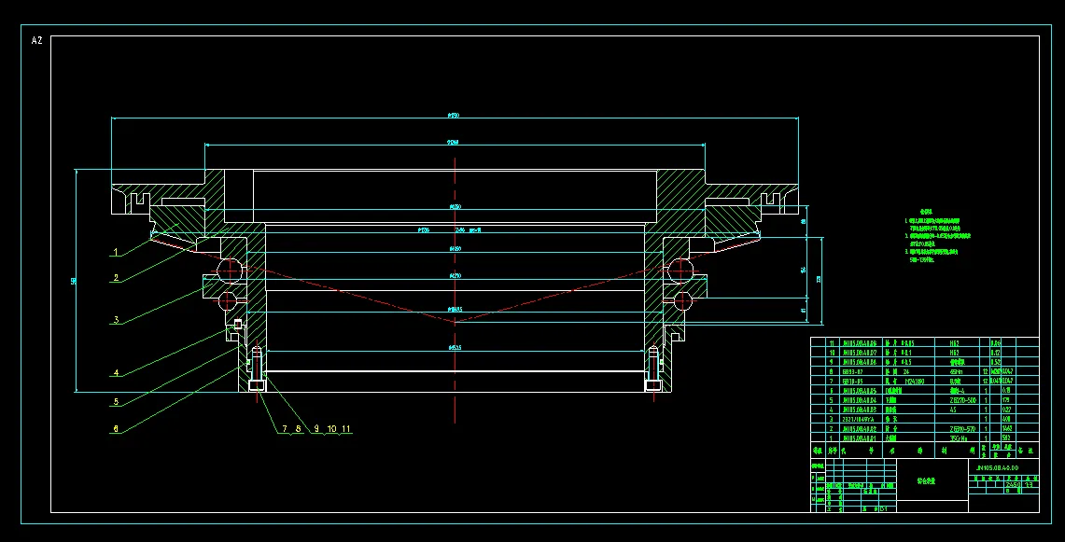Select "ZG270-500" material cell in parts list
This screenshot has height=542, width=1065.
(963, 400)
